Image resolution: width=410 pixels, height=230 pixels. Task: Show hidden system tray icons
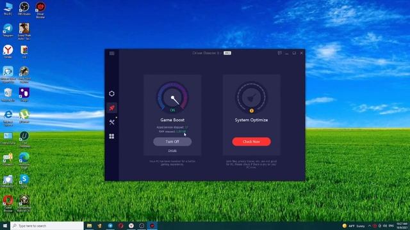[x=369, y=226]
